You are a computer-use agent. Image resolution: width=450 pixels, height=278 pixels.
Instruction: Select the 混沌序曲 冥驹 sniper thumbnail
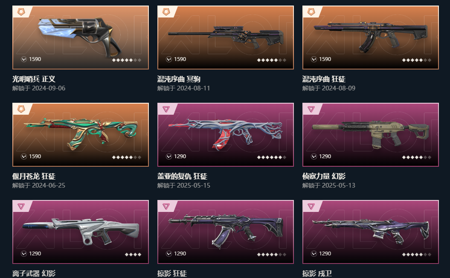(226, 38)
